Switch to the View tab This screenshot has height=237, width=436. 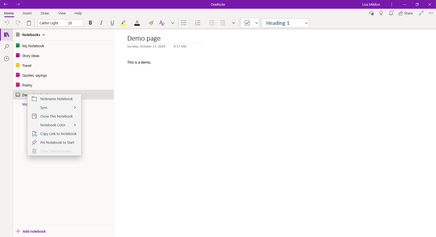(62, 13)
